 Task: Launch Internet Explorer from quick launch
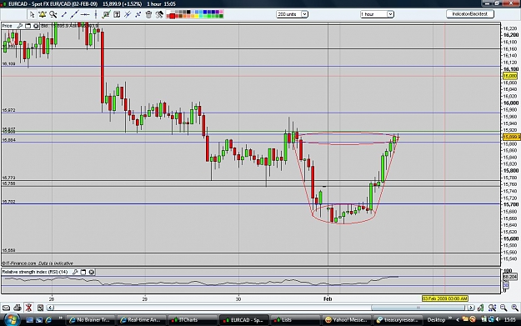(x=48, y=320)
